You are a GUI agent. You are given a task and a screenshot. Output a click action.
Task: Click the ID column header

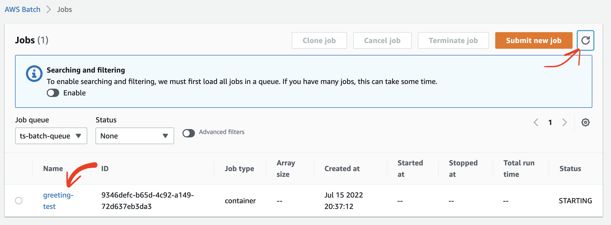pos(105,169)
